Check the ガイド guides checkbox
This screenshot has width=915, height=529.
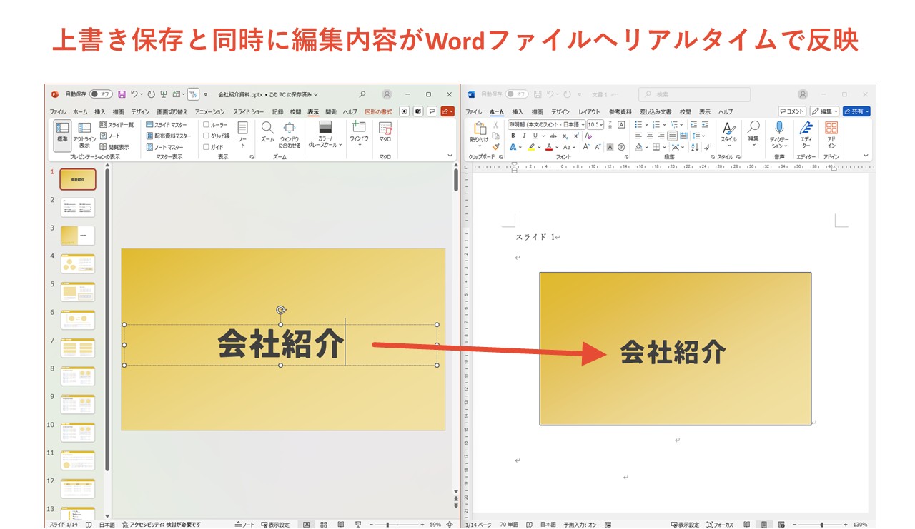click(x=207, y=147)
